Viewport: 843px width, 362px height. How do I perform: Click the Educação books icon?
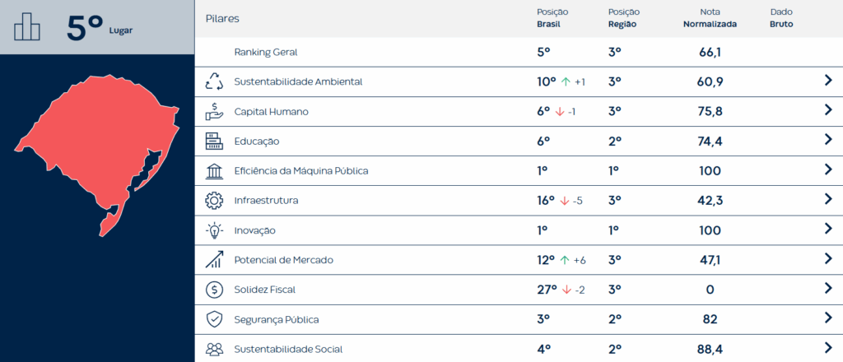point(214,141)
